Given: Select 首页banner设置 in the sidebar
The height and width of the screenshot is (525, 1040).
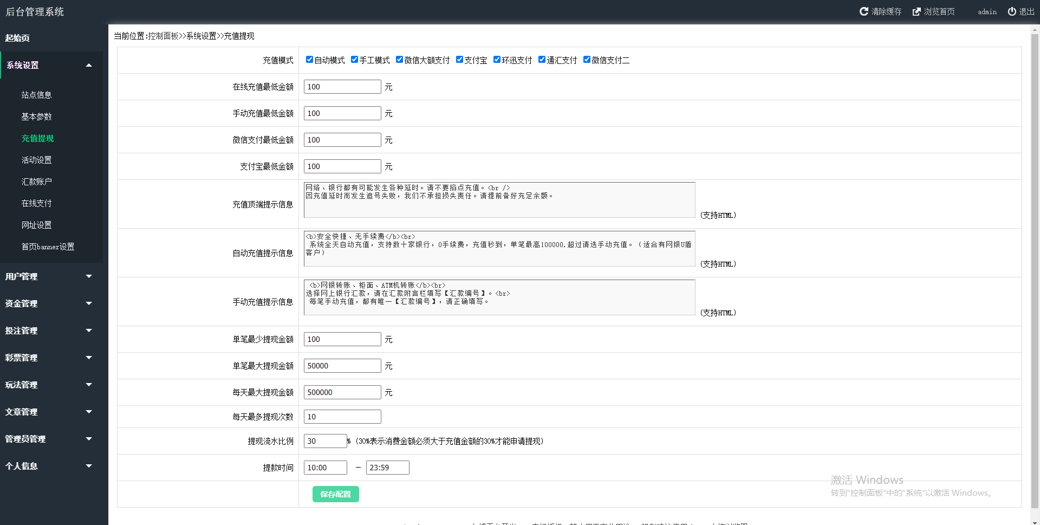Looking at the screenshot, I should point(48,247).
